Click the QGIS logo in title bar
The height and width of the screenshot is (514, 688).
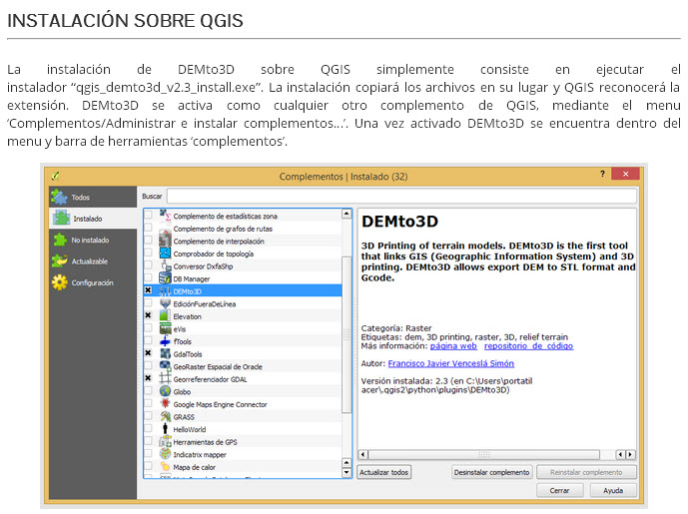[55, 176]
